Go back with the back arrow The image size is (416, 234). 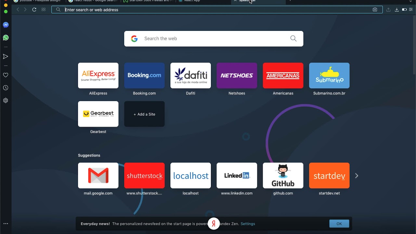[x=18, y=10]
